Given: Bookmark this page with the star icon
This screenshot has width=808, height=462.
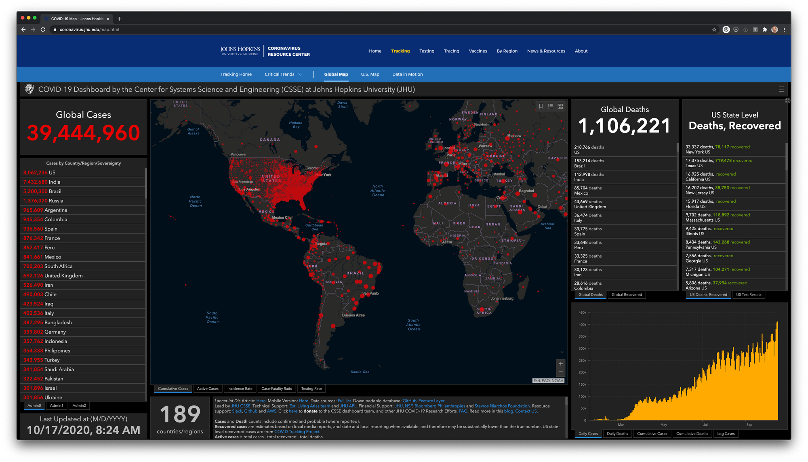Looking at the screenshot, I should click(x=714, y=29).
